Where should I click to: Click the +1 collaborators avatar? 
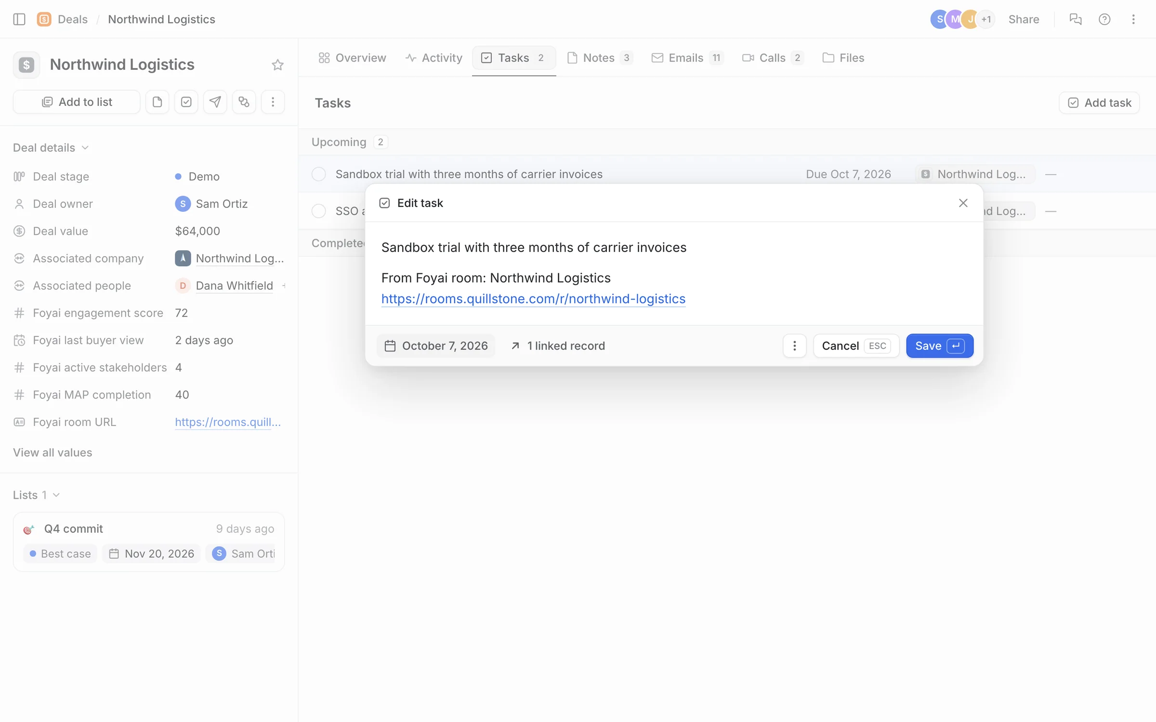986,19
